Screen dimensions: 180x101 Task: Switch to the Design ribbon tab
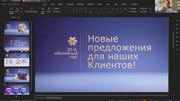click(60, 4)
